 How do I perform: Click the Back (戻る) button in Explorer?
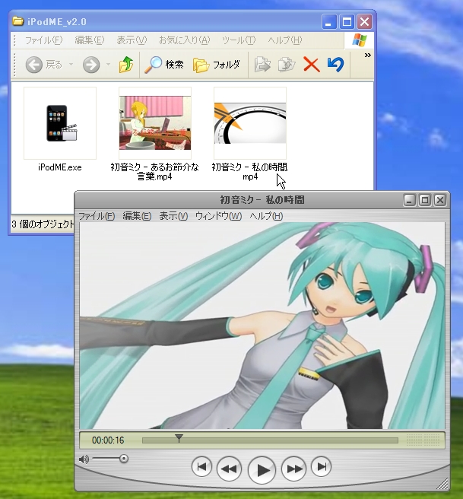[44, 65]
